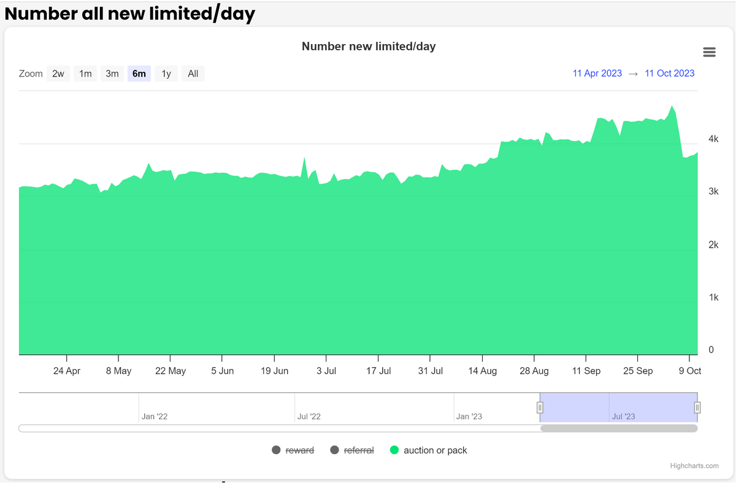Set zoom range to 2w
Image resolution: width=736 pixels, height=483 pixels.
[x=58, y=74]
